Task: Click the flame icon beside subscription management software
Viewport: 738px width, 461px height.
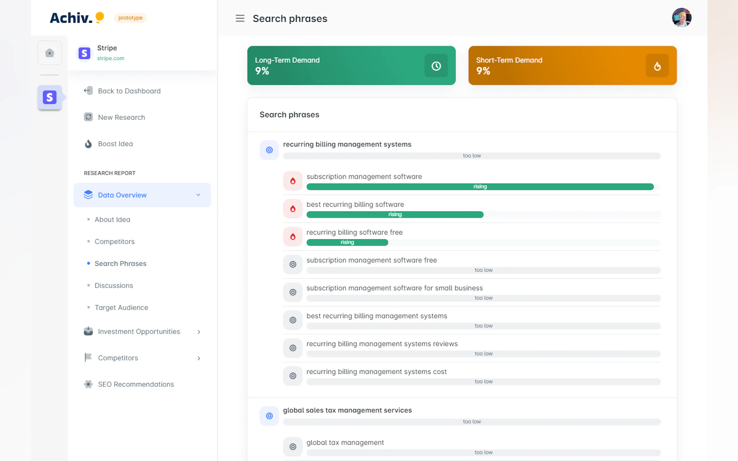Action: [x=293, y=181]
